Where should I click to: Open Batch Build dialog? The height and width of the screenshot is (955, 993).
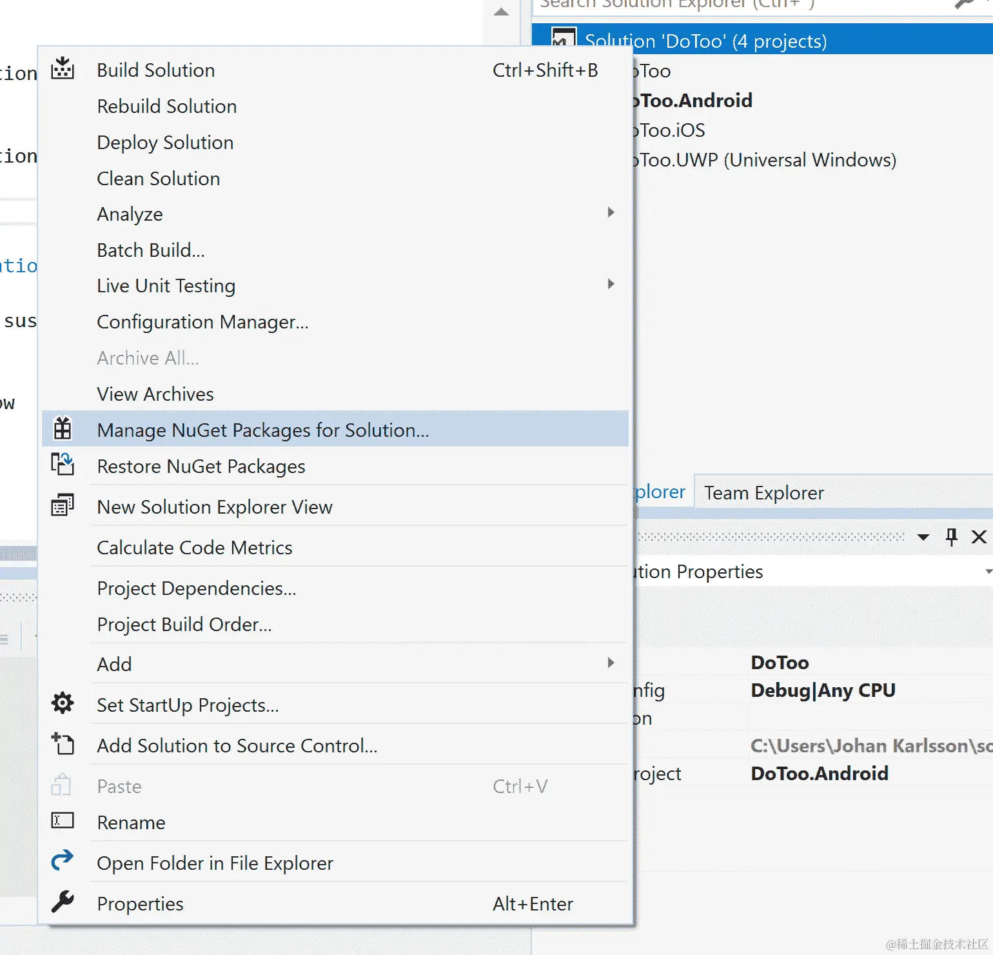click(x=335, y=250)
